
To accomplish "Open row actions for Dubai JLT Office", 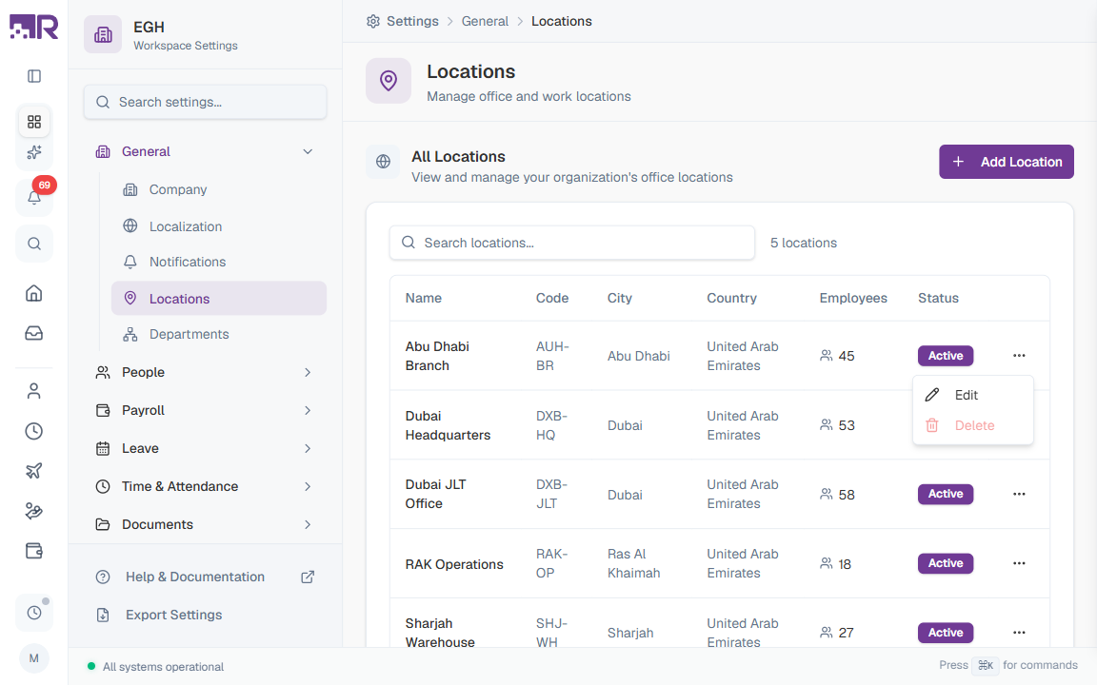I will (x=1019, y=494).
